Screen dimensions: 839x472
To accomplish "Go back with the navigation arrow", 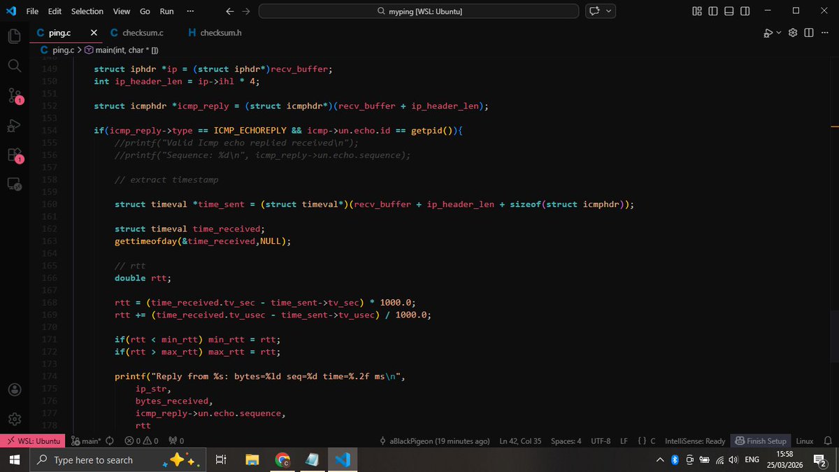I will tap(230, 11).
